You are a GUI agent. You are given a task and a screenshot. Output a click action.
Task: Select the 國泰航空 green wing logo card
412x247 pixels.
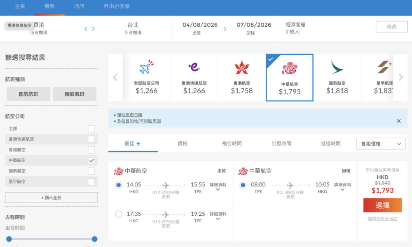pos(337,77)
